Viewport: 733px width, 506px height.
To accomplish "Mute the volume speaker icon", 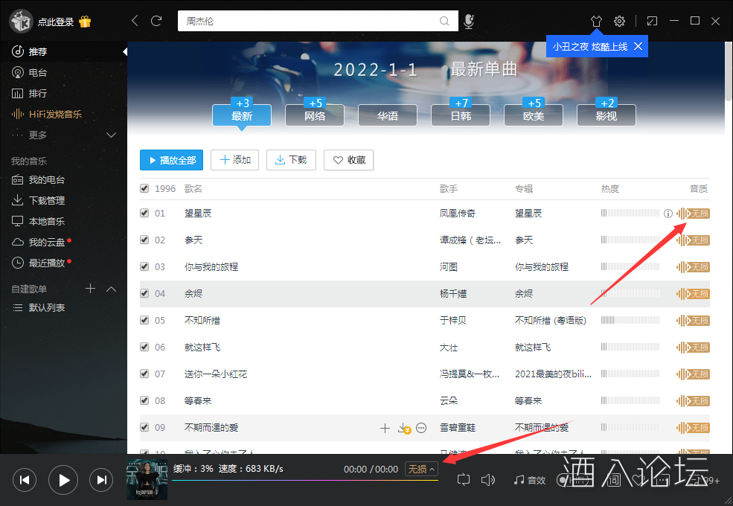I will 488,480.
